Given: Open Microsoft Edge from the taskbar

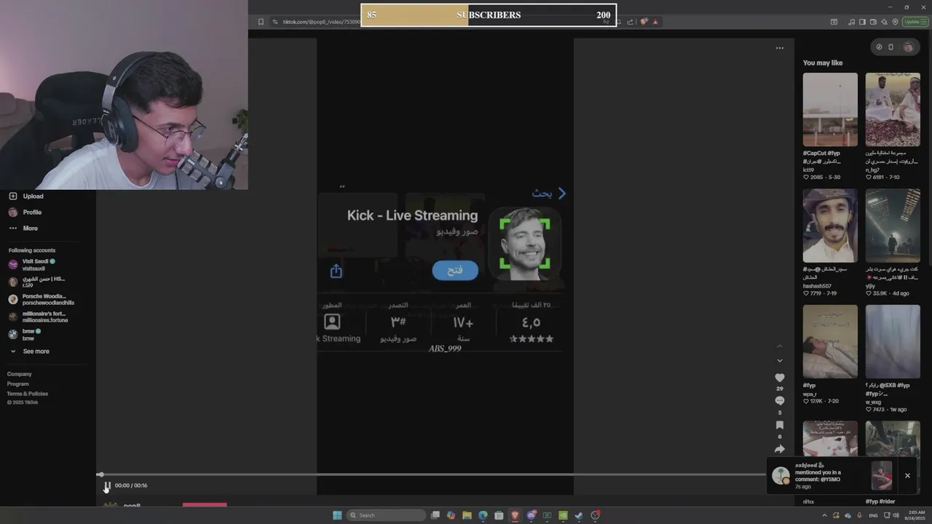Looking at the screenshot, I should coord(483,515).
